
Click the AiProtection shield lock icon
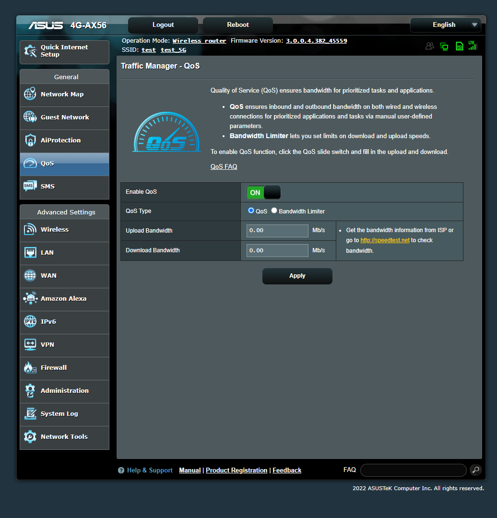click(30, 140)
